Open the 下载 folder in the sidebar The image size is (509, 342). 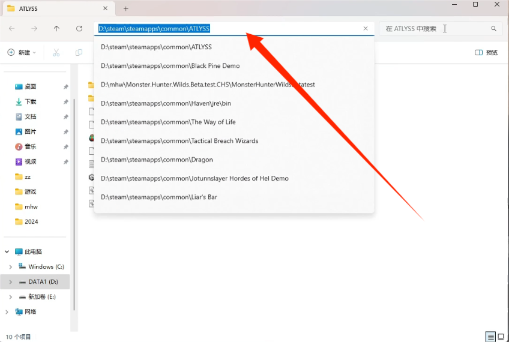[x=30, y=101]
